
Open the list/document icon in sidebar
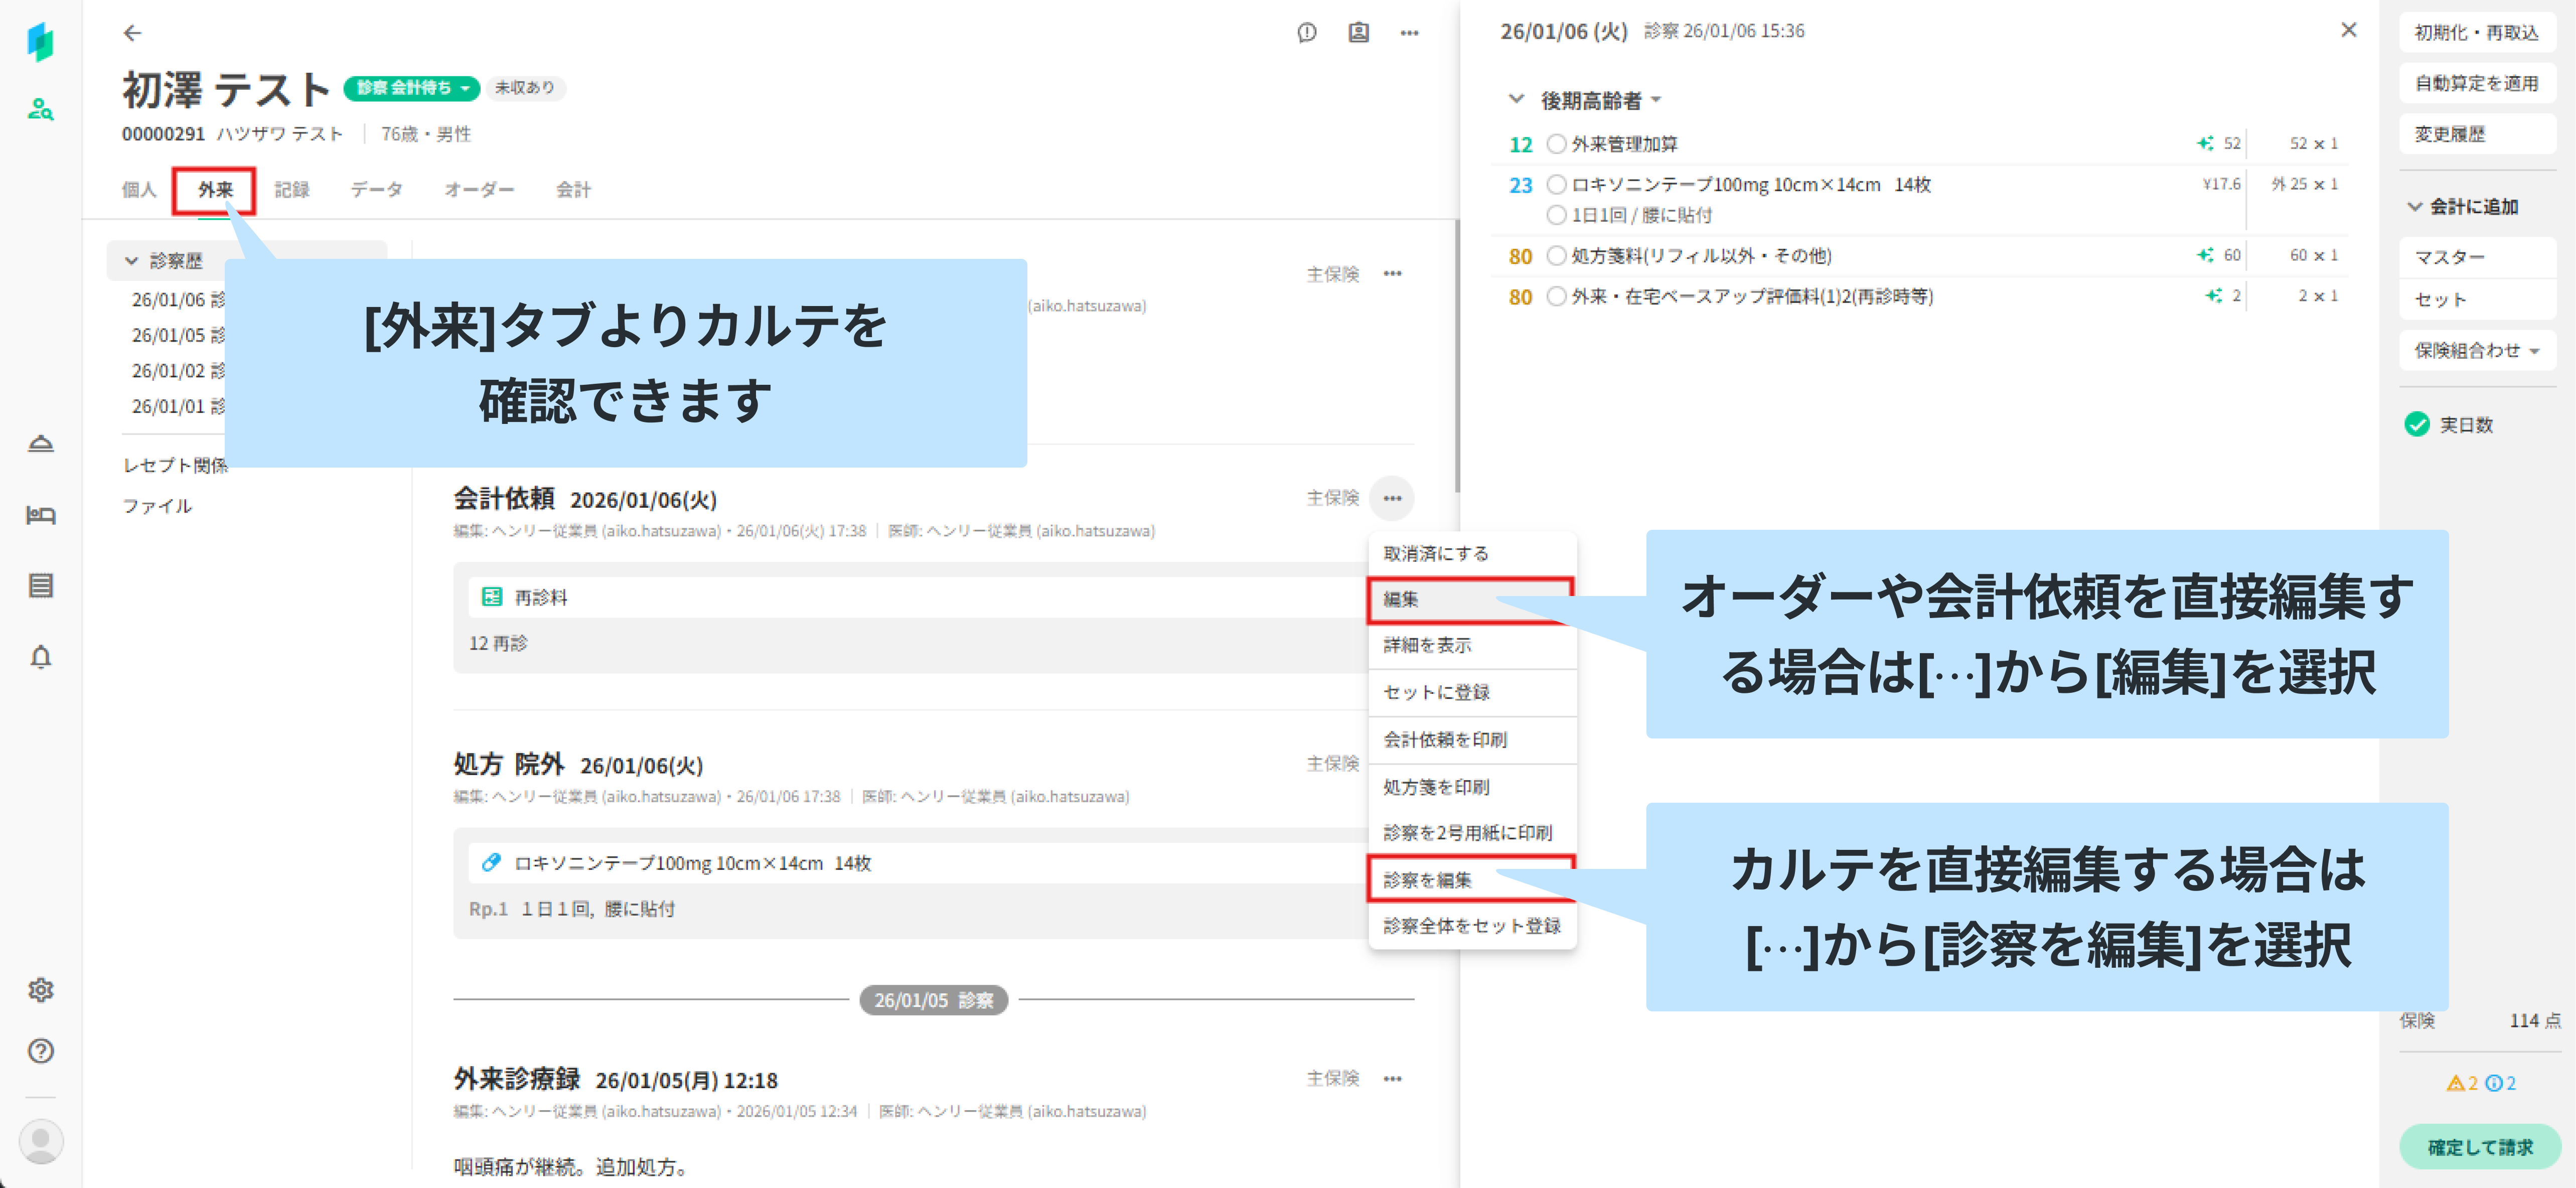[x=40, y=586]
